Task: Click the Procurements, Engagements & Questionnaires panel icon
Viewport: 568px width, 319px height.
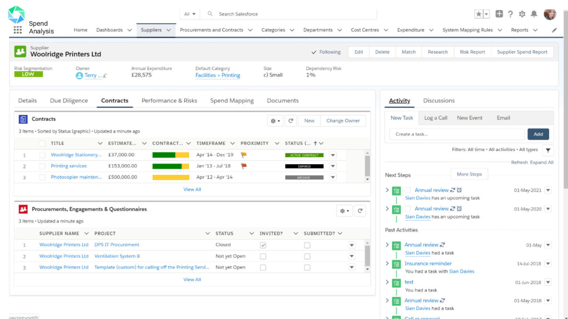Action: click(23, 209)
